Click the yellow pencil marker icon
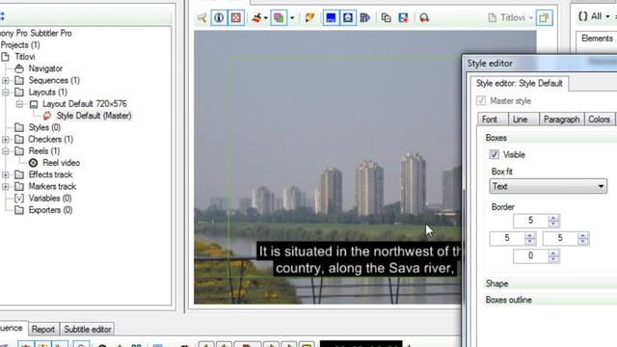The image size is (617, 347). 309,17
